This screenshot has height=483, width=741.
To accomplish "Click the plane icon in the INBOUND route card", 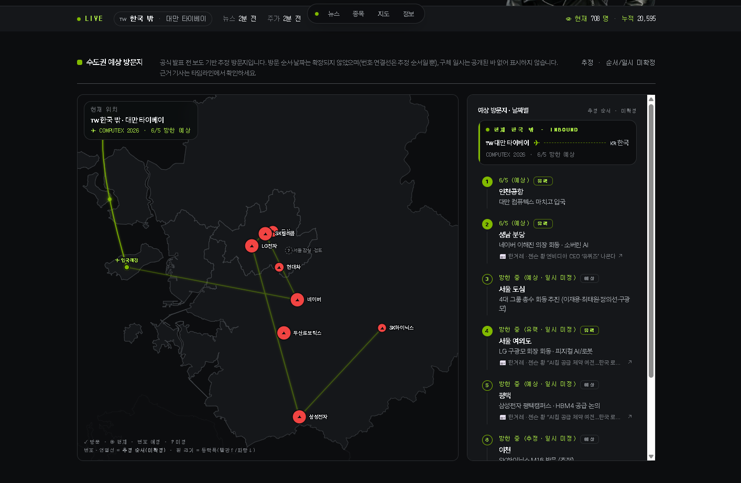I will pyautogui.click(x=537, y=142).
